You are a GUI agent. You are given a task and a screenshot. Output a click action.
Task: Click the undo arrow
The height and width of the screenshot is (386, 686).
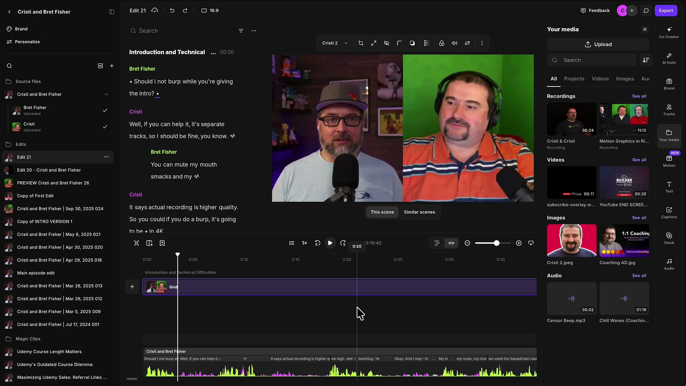(172, 11)
